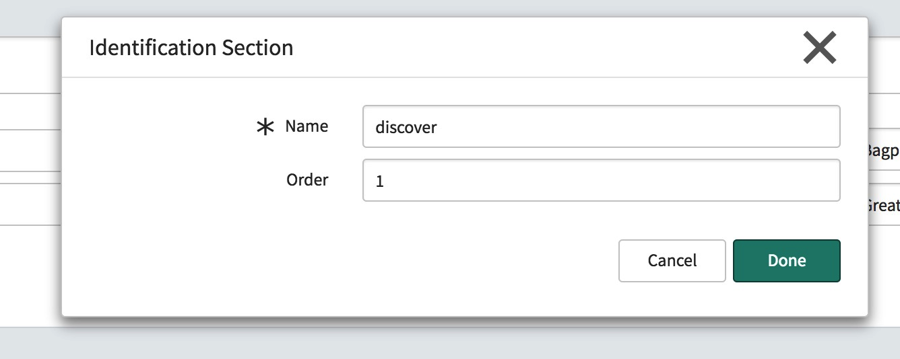Click the gray page area below the dialog
The width and height of the screenshot is (900, 359).
click(450, 343)
